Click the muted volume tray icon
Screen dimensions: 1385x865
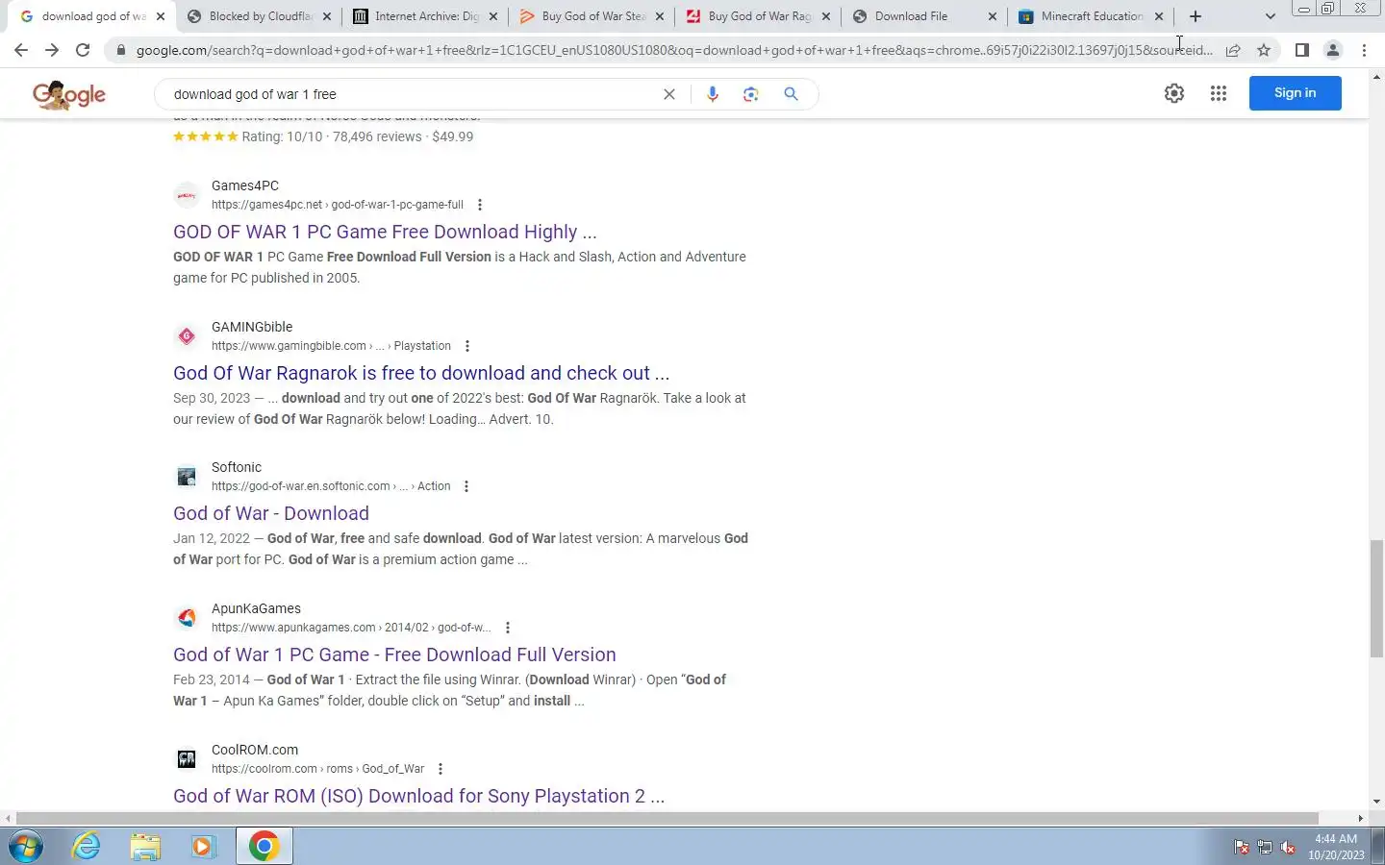pos(1289,848)
